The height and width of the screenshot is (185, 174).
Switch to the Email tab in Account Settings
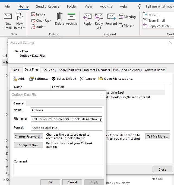click(15, 70)
